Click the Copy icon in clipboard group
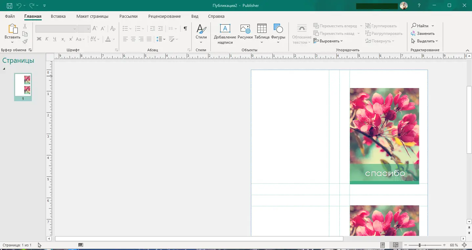This screenshot has width=472, height=250. [25, 34]
